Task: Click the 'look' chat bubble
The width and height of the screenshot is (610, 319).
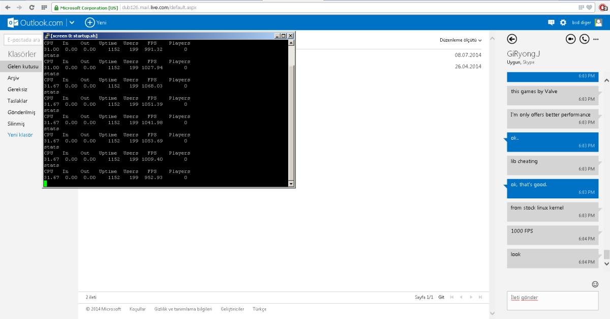Action: [553, 257]
